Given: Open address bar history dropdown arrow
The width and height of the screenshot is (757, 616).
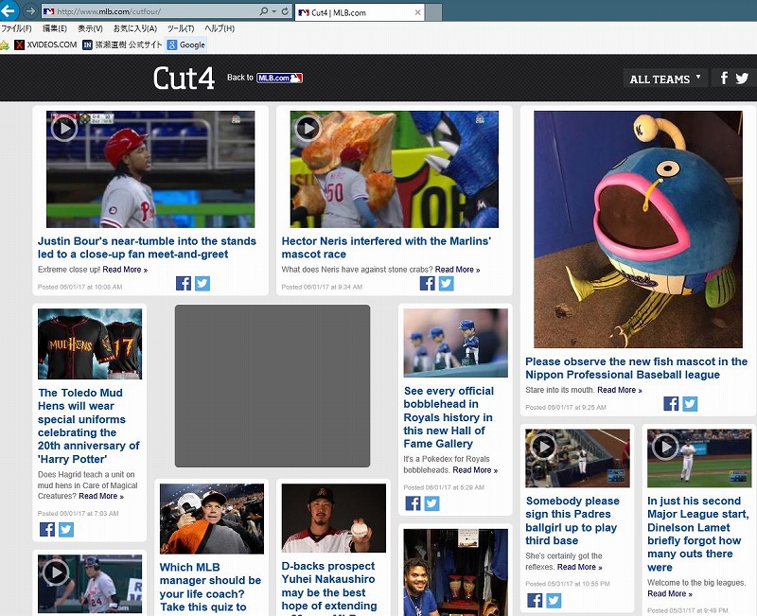Looking at the screenshot, I should [274, 11].
